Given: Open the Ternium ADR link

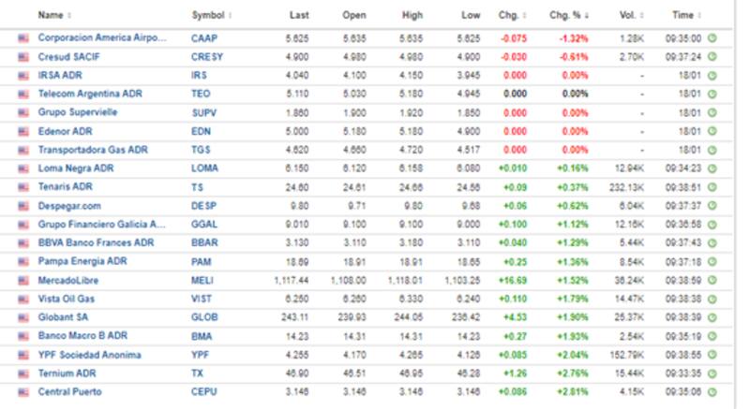Looking at the screenshot, I should pos(71,372).
